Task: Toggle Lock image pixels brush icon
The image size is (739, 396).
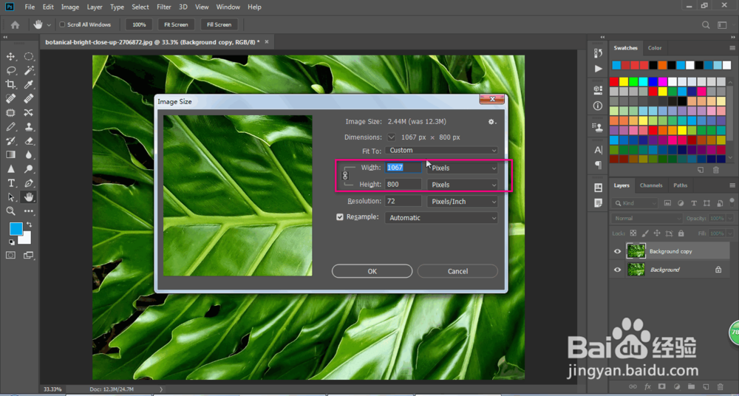Action: pos(645,233)
